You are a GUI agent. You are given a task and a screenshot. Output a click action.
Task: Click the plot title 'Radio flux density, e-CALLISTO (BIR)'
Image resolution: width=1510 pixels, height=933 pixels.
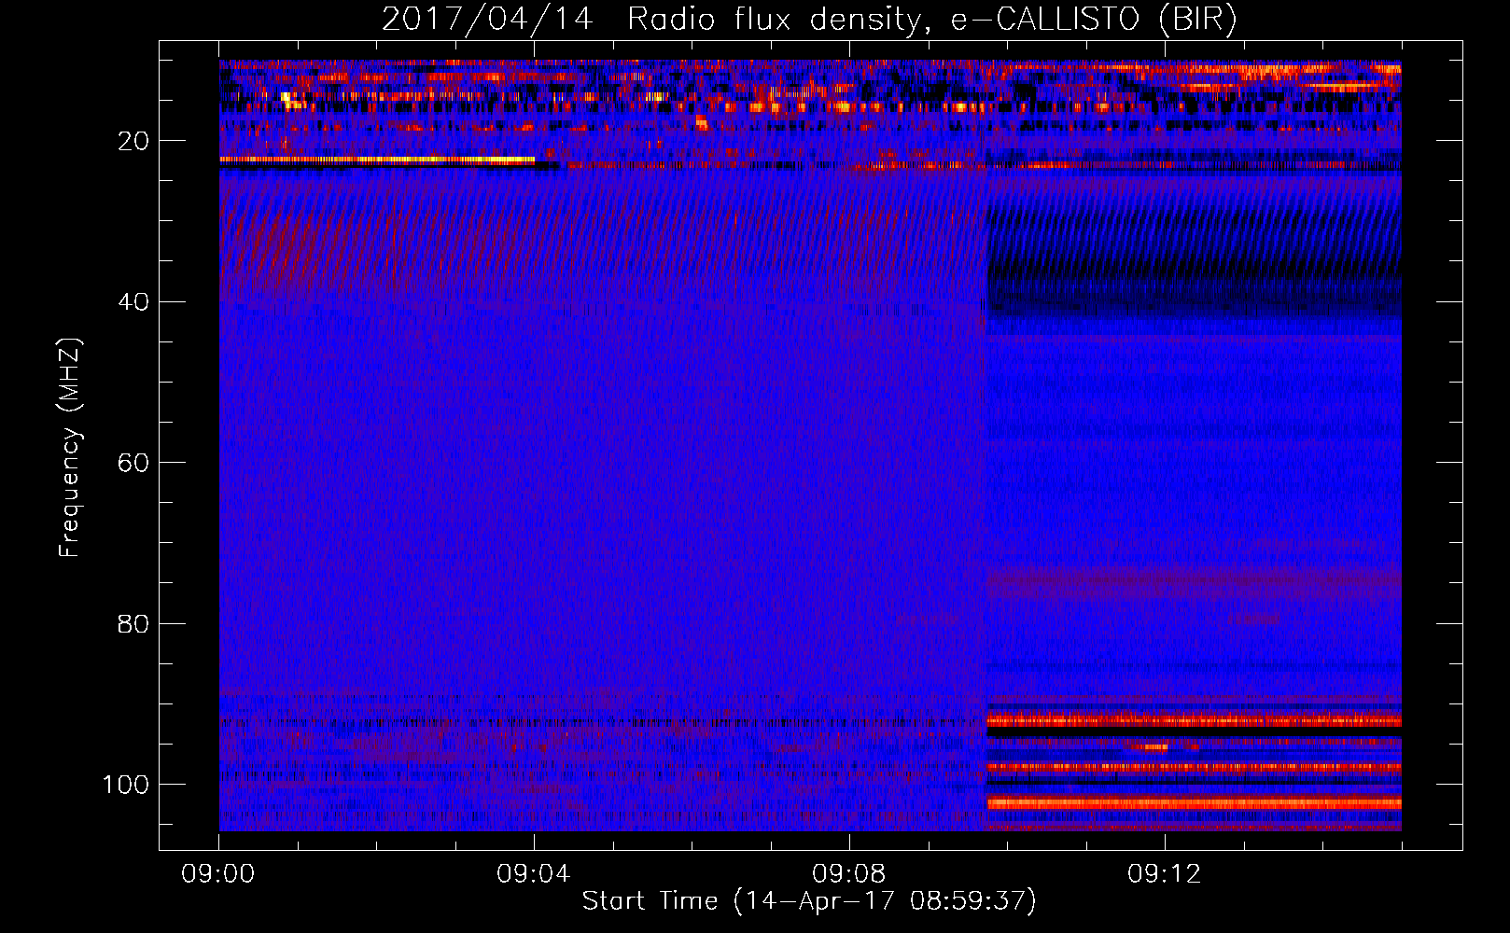pyautogui.click(x=931, y=20)
